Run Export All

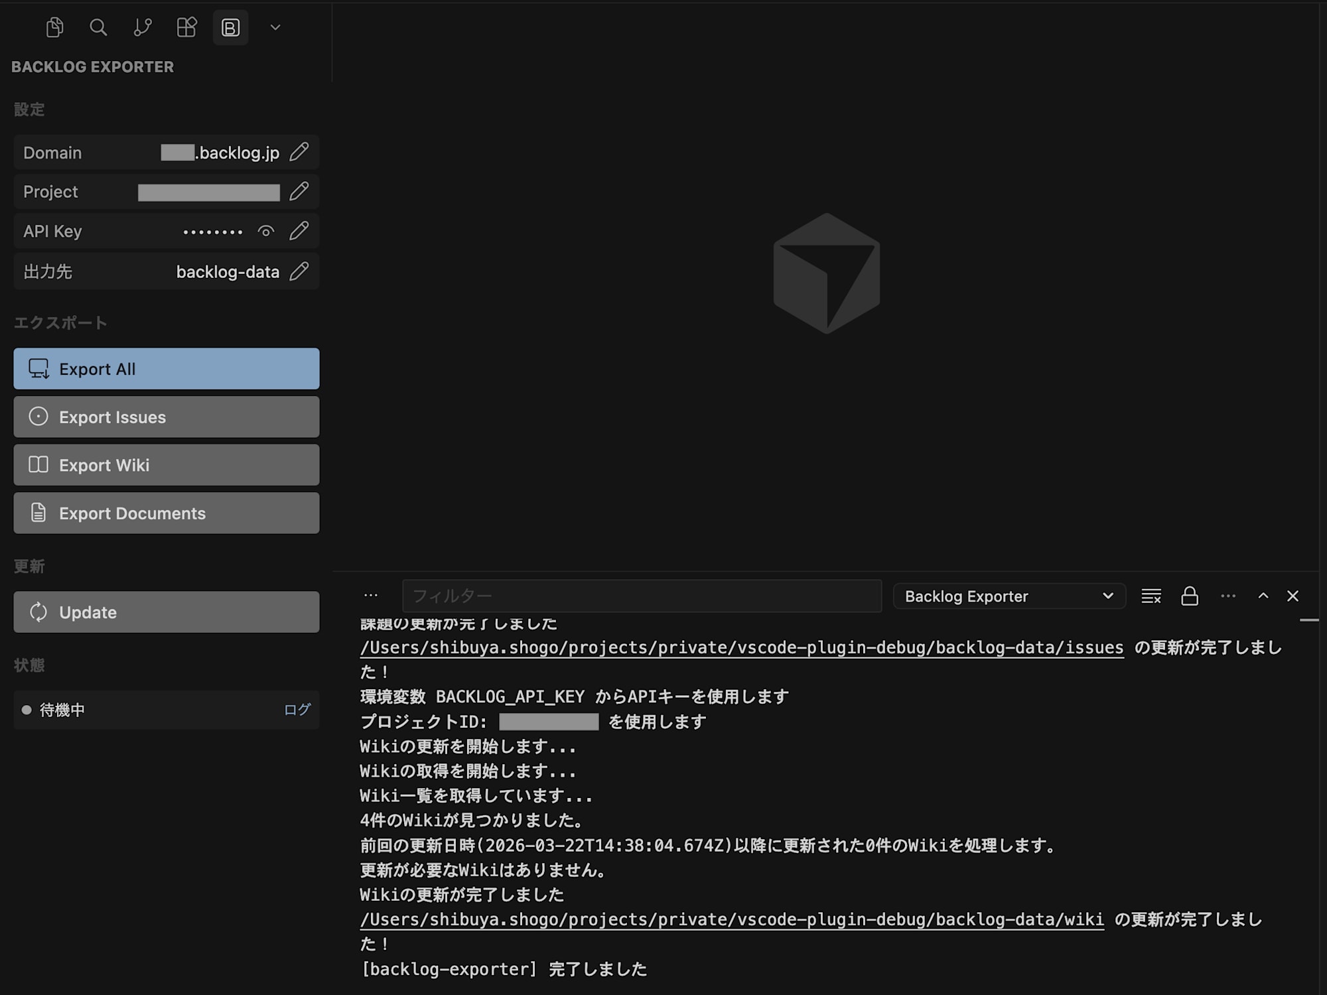click(x=166, y=369)
